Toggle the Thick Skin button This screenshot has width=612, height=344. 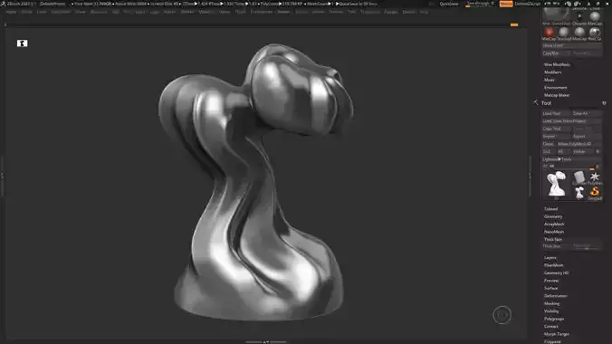point(557,246)
